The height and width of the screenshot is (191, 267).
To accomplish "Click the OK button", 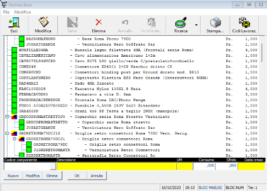I will (x=77, y=176).
